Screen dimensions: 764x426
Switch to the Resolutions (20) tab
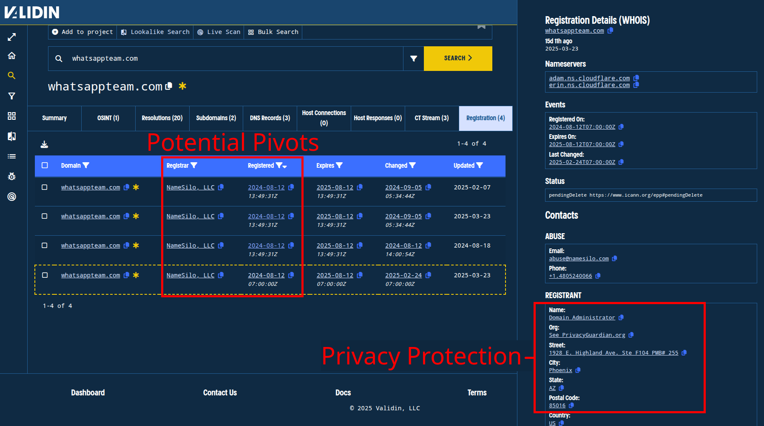[x=162, y=118]
